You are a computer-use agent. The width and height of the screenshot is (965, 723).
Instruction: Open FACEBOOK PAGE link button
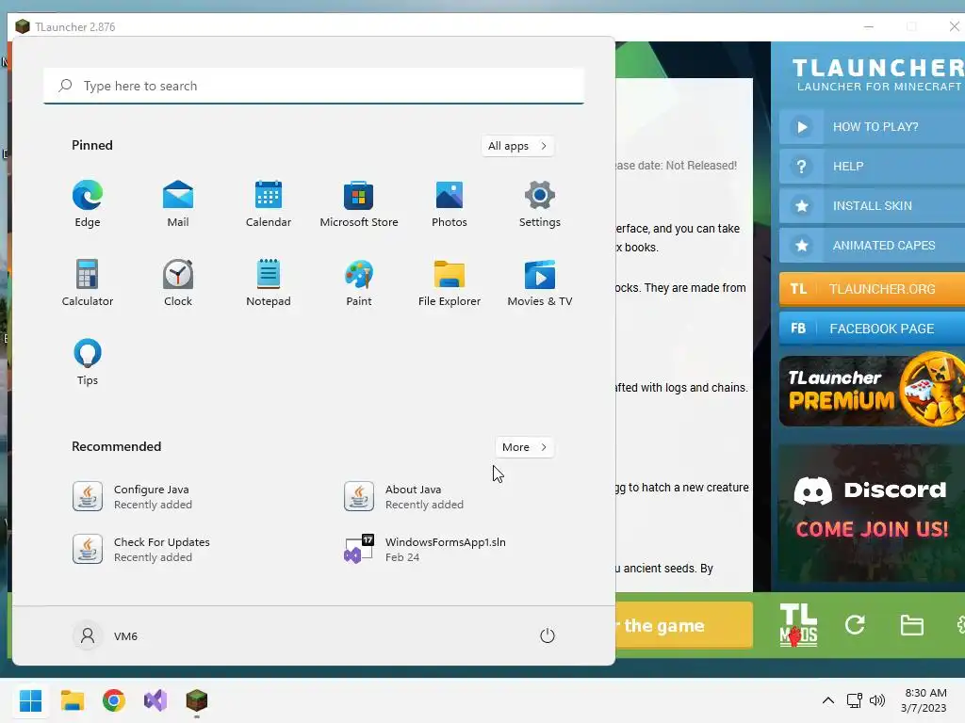tap(872, 329)
